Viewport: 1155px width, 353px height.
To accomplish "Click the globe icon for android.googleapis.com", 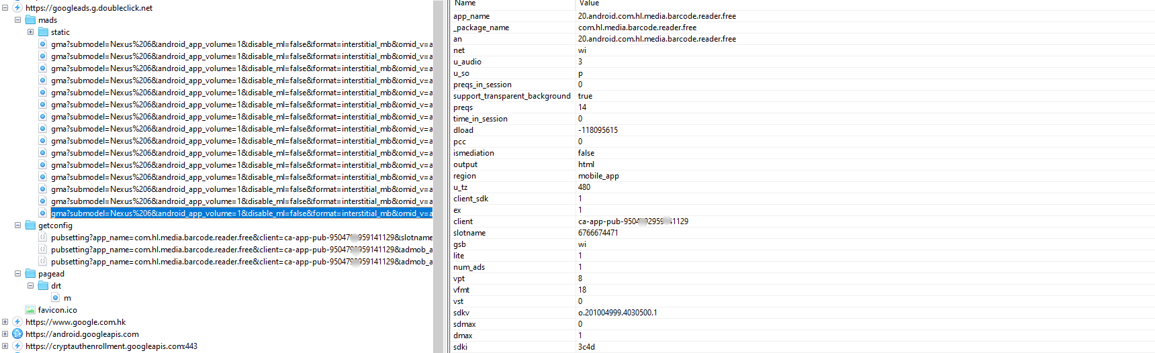I will [17, 334].
